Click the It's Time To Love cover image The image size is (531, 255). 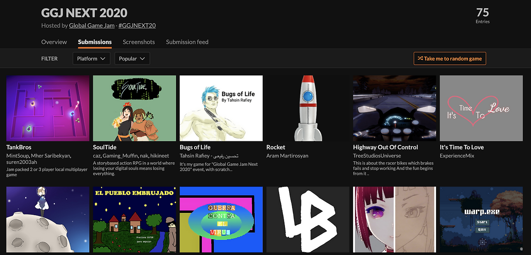pos(481,108)
